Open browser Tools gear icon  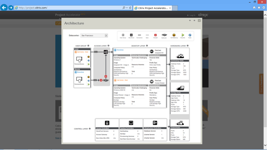coord(264,8)
